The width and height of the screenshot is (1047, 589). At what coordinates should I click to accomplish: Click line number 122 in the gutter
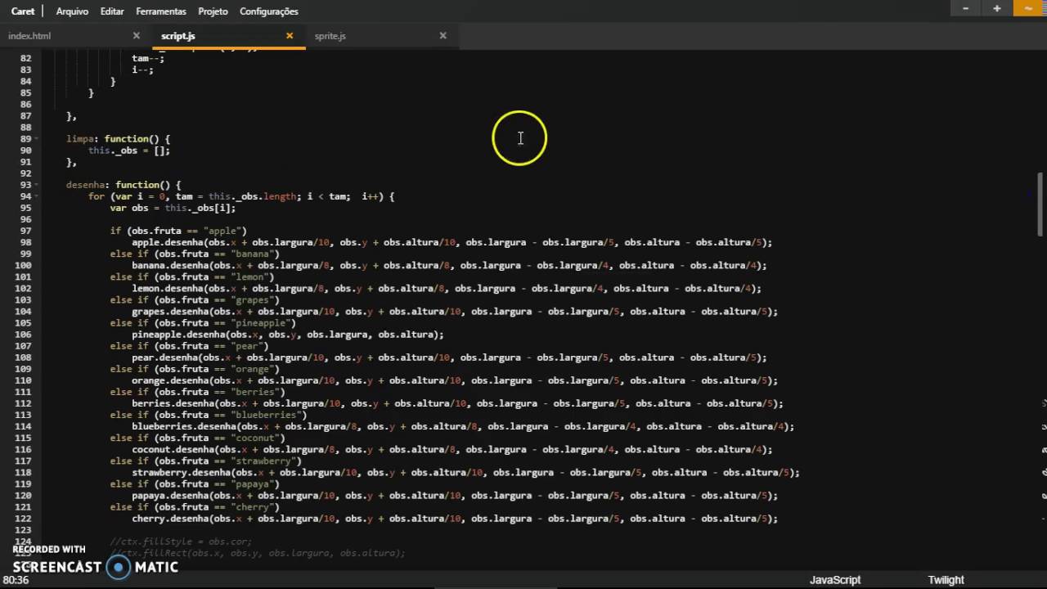(x=23, y=519)
